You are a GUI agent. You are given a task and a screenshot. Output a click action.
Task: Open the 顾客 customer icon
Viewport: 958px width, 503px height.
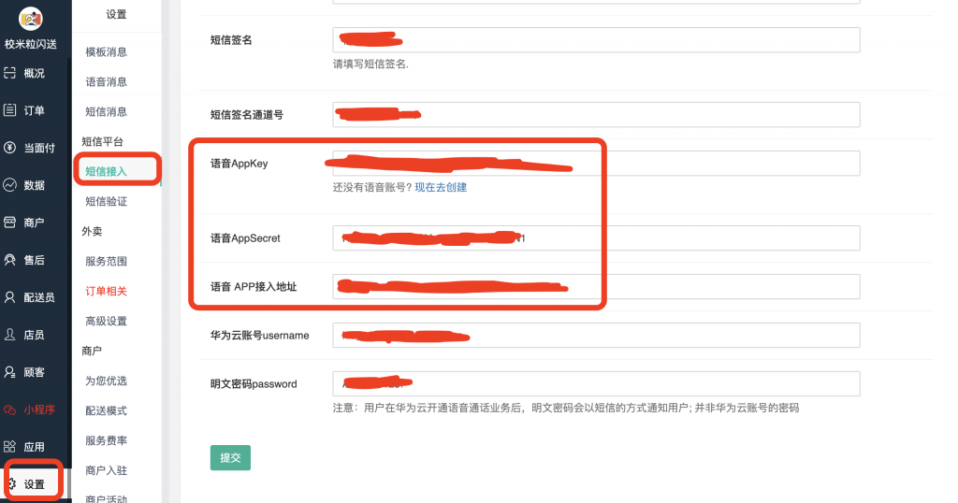point(9,372)
